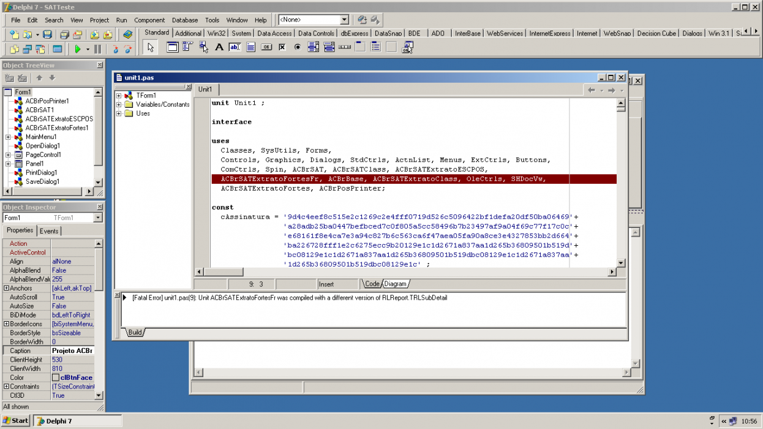Screen dimensions: 763x429
Task: Select the OK TButton component icon
Action: click(x=266, y=47)
